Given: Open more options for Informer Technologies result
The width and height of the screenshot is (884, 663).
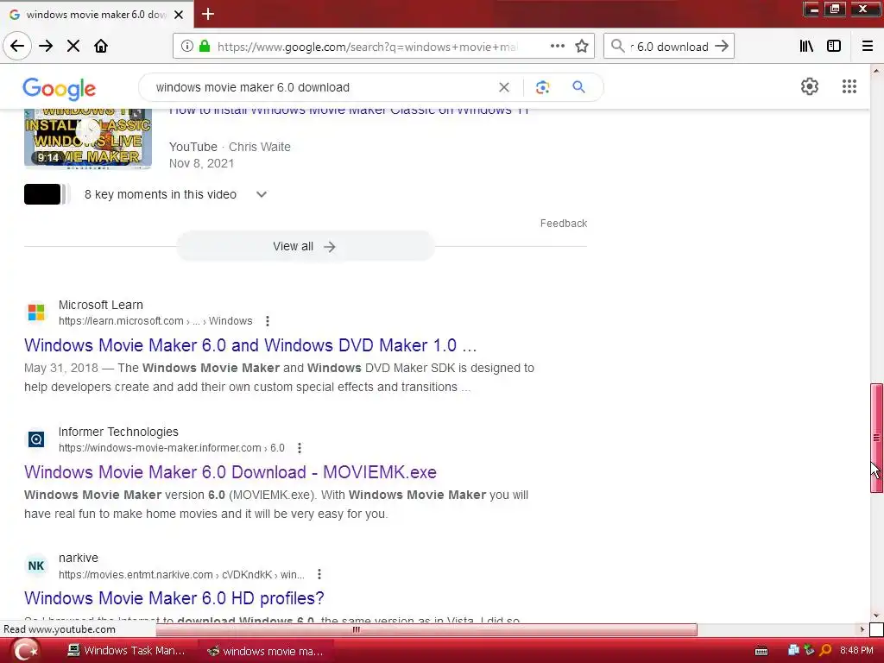Looking at the screenshot, I should tap(300, 448).
